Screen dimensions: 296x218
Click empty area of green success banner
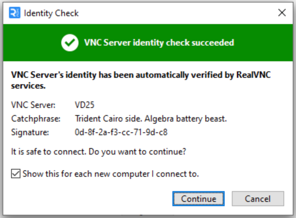[264, 43]
